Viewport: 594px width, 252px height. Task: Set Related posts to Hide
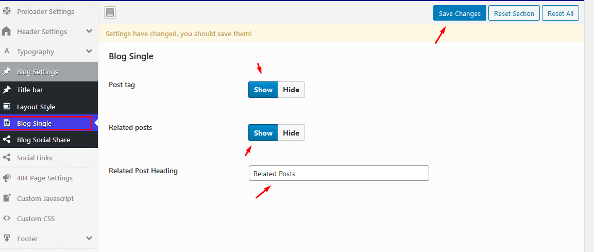[x=291, y=133]
